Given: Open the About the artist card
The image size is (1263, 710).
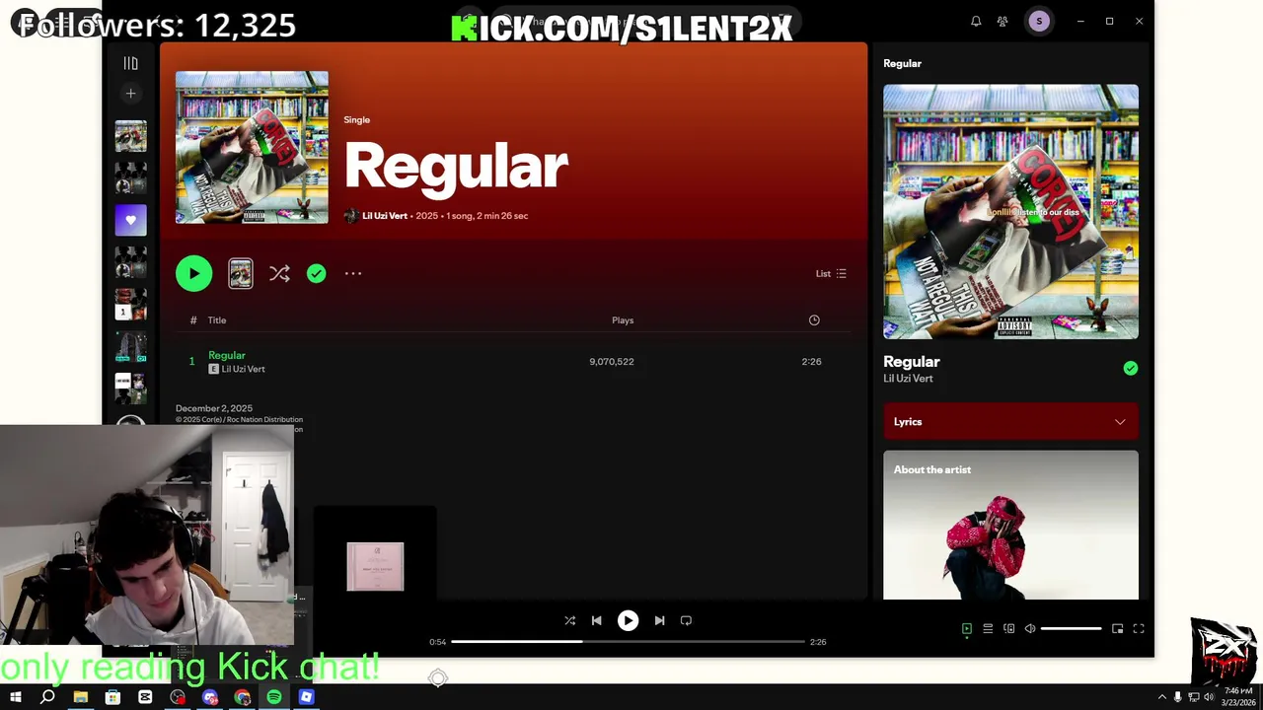Looking at the screenshot, I should [1010, 525].
